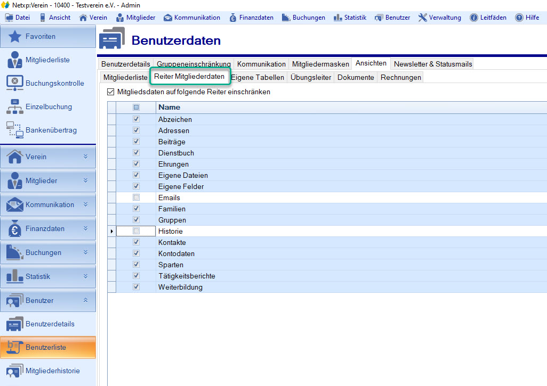This screenshot has width=547, height=386.
Task: Select the Bankenübertrag sidebar icon
Action: coord(15,130)
